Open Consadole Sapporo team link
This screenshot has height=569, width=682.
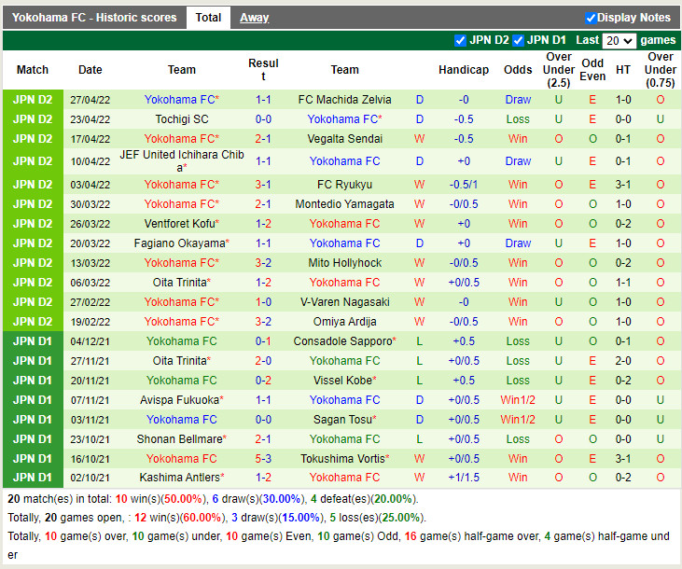341,341
